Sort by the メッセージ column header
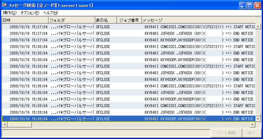 pyautogui.click(x=199, y=20)
